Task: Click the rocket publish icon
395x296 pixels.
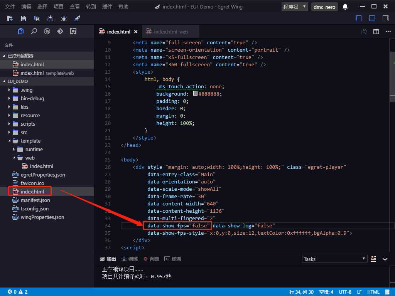Action: [x=77, y=18]
